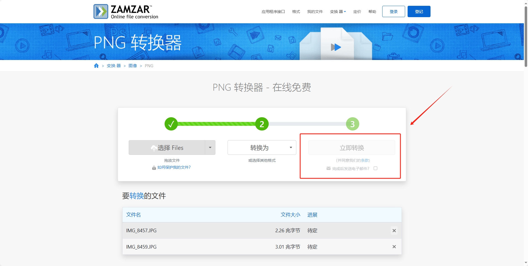528x266 pixels.
Task: Click the step 2 circle indicator
Action: (262, 124)
